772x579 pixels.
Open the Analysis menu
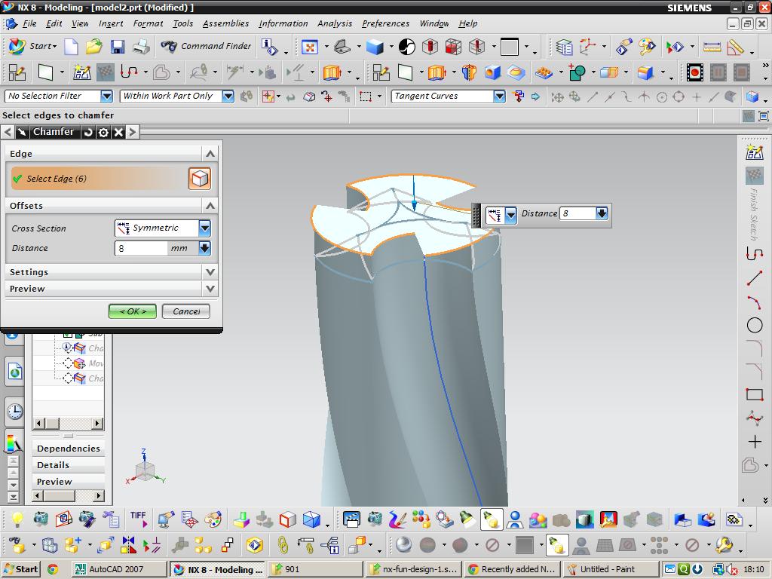[334, 23]
